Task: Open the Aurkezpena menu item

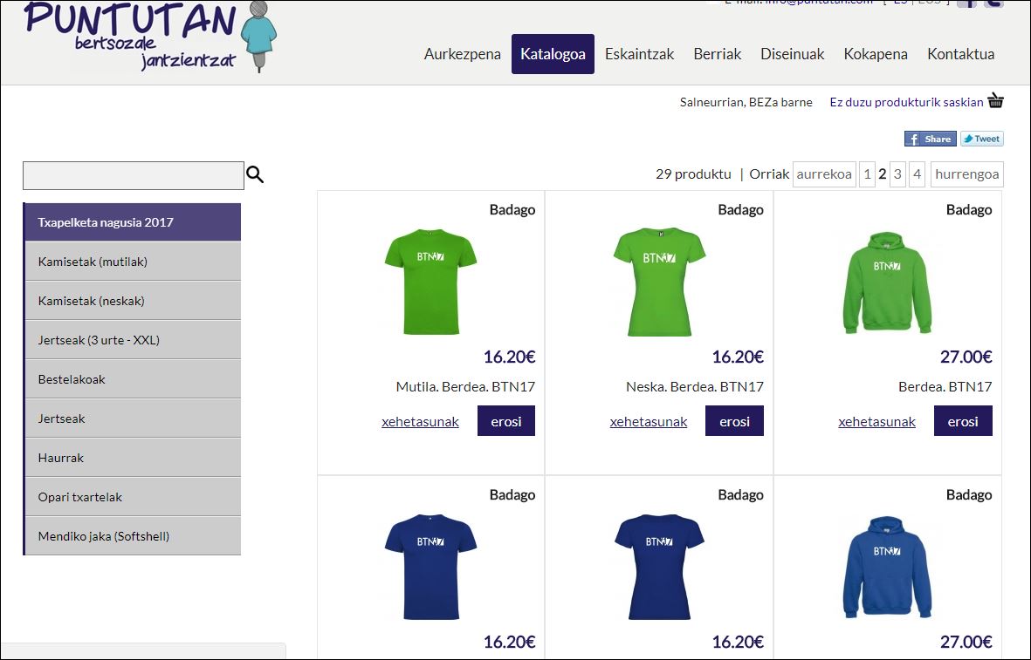Action: point(462,54)
